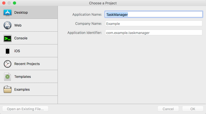Browse the Examples label
Image resolution: width=206 pixels, height=114 pixels.
22,89
